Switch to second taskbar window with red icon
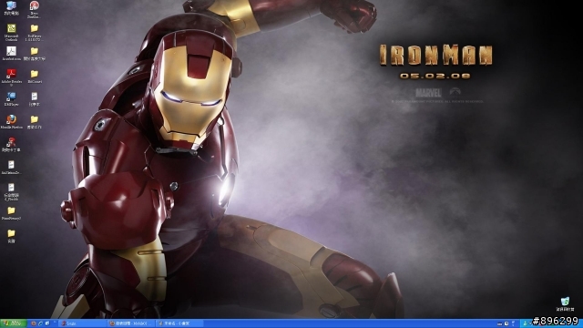Screen dimensions: 583x328 130,323
